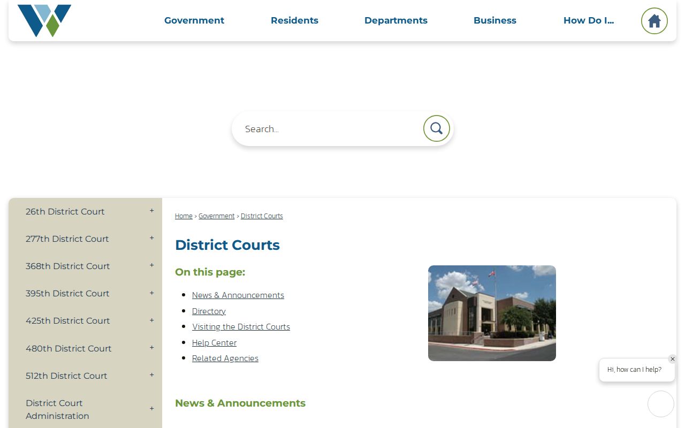Go to the home page icon
Screen dimensions: 685x428
click(x=654, y=21)
